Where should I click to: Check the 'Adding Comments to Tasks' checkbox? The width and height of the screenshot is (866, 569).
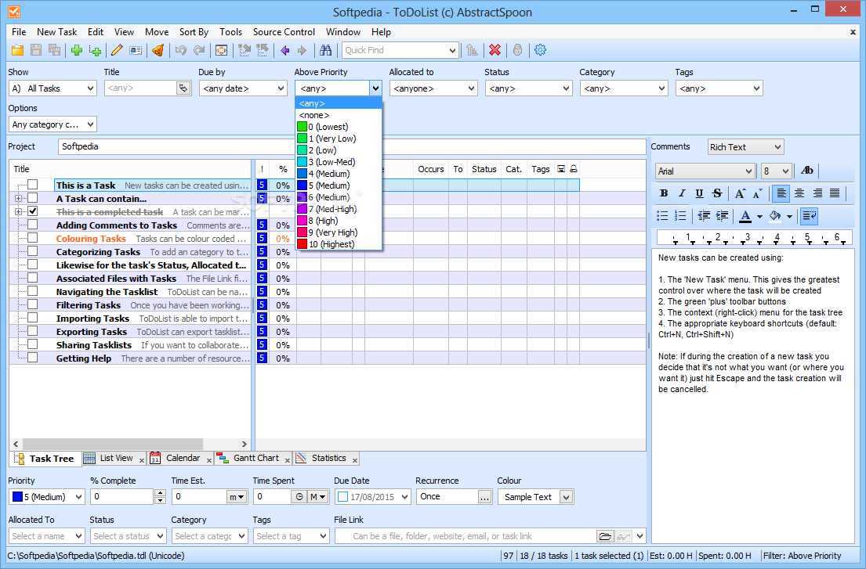tap(33, 225)
